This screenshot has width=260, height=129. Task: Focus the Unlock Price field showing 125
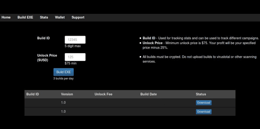tap(75, 57)
